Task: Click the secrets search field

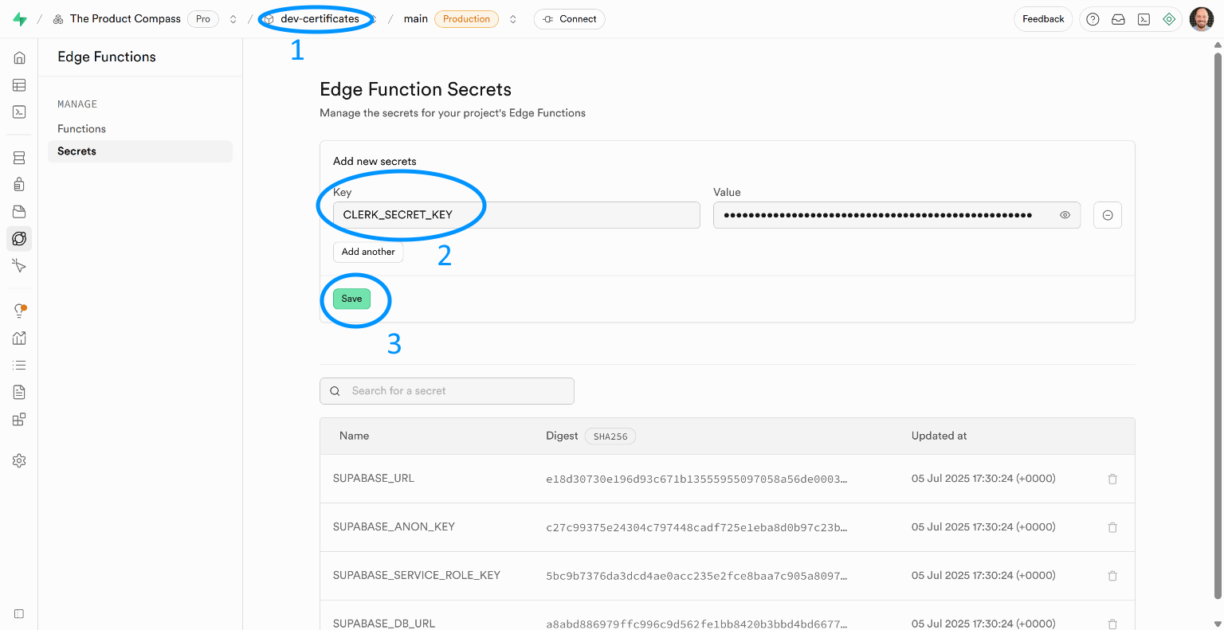Action: pos(446,390)
